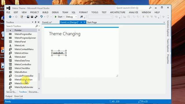Pin the Form1.cs [Design] tab
Image resolution: width=185 pixels, height=104 pixels.
point(81,22)
